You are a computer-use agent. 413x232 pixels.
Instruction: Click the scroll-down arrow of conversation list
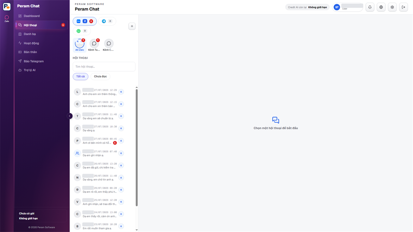point(137,230)
